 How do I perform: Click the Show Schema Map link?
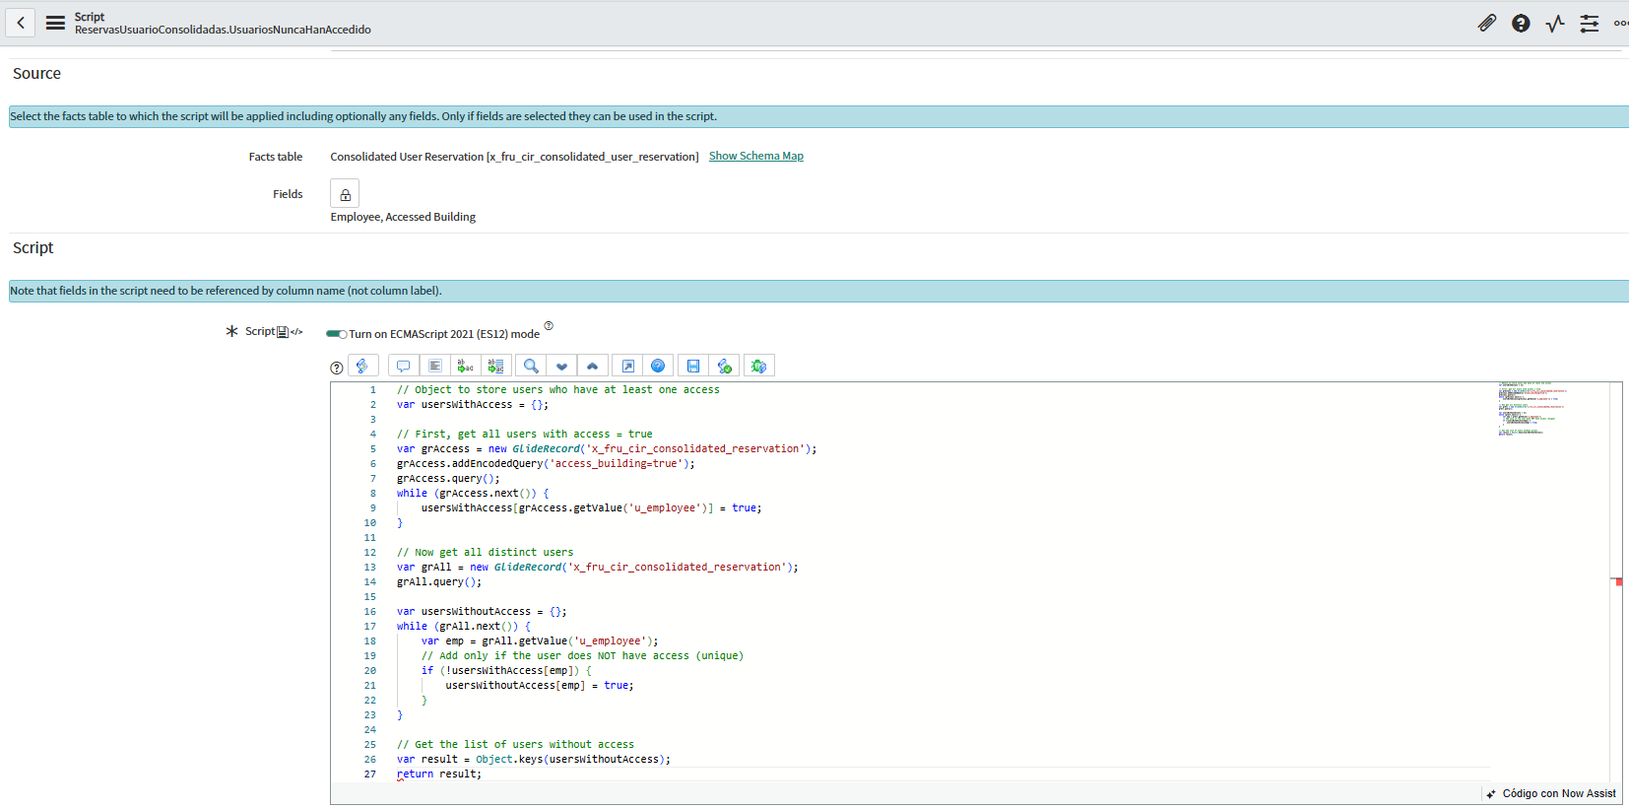[755, 156]
